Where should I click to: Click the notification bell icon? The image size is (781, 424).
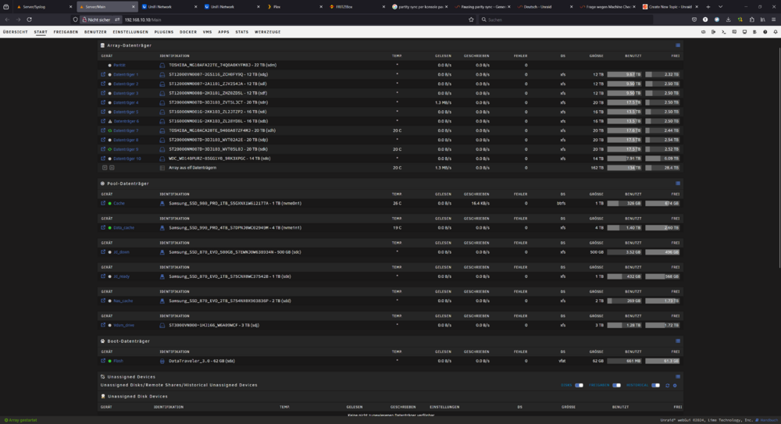click(776, 32)
